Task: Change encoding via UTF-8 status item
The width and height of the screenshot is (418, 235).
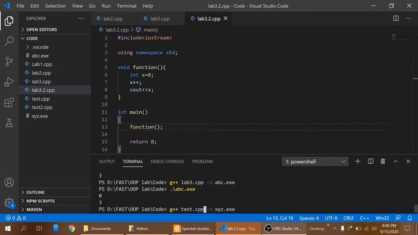Action: [331, 218]
